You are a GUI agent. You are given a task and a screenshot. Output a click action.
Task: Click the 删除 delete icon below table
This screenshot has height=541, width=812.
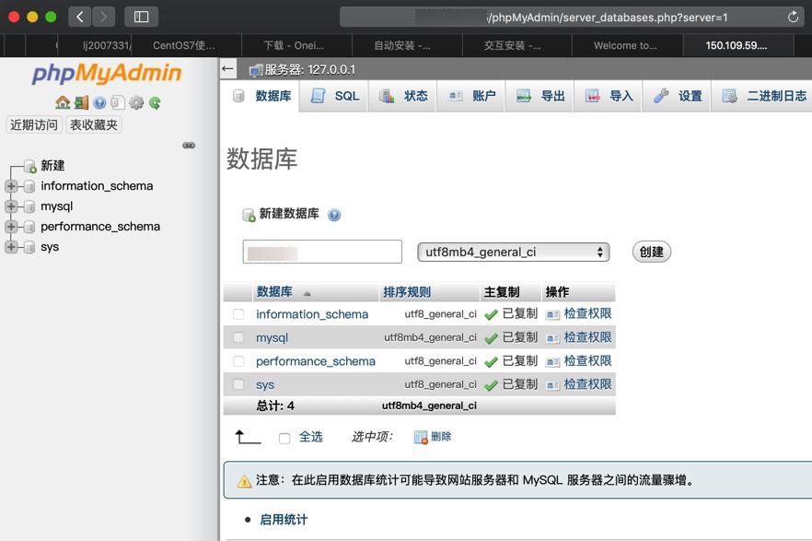pos(421,437)
